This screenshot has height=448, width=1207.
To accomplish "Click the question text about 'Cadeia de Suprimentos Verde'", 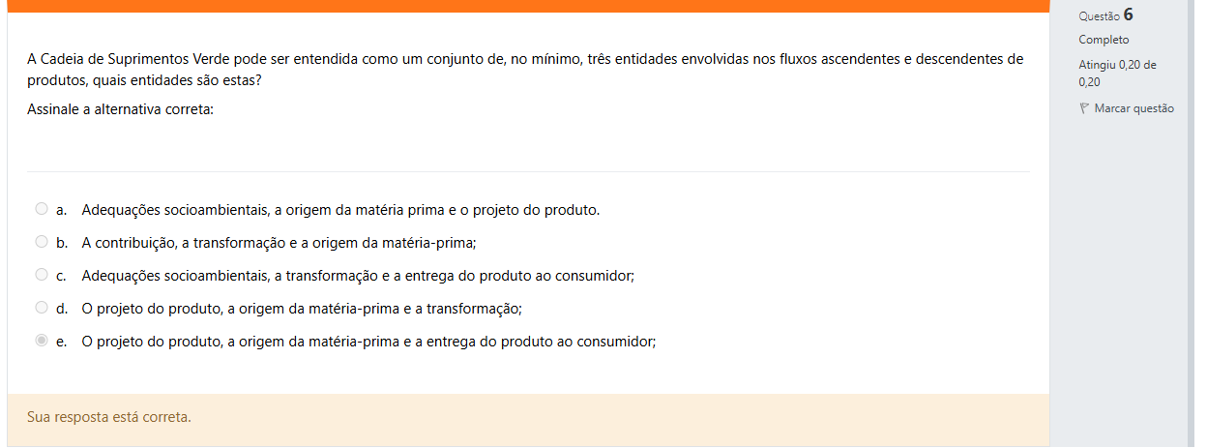I will (x=524, y=70).
